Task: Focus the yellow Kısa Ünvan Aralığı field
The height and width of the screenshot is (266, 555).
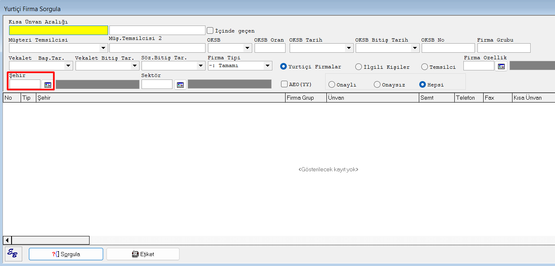Action: pos(59,30)
